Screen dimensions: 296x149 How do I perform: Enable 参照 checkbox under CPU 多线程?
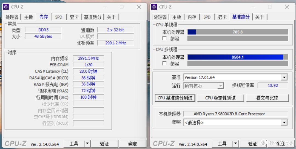[x=165, y=64]
